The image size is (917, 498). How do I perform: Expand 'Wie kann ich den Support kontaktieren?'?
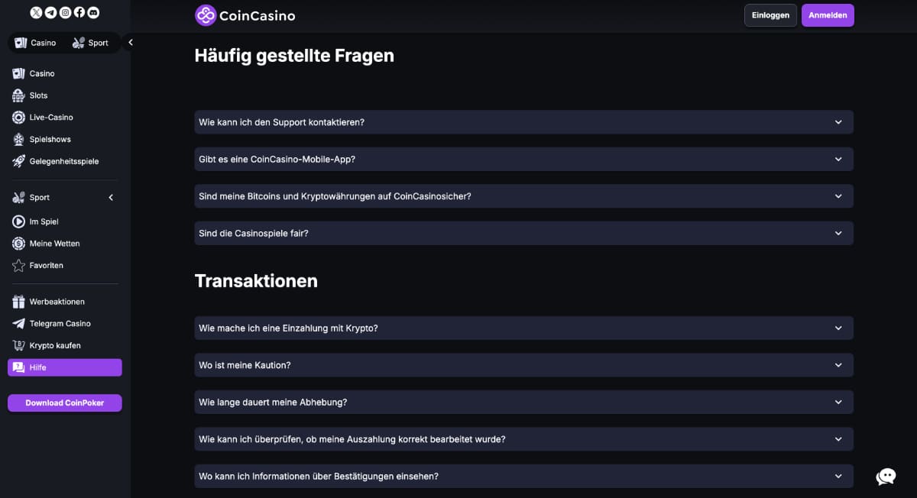click(524, 122)
